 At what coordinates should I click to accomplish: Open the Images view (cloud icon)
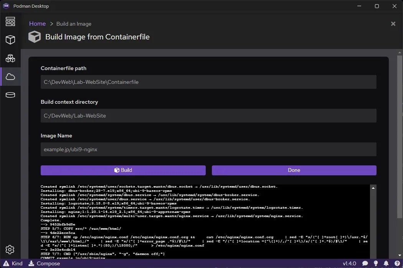point(10,77)
